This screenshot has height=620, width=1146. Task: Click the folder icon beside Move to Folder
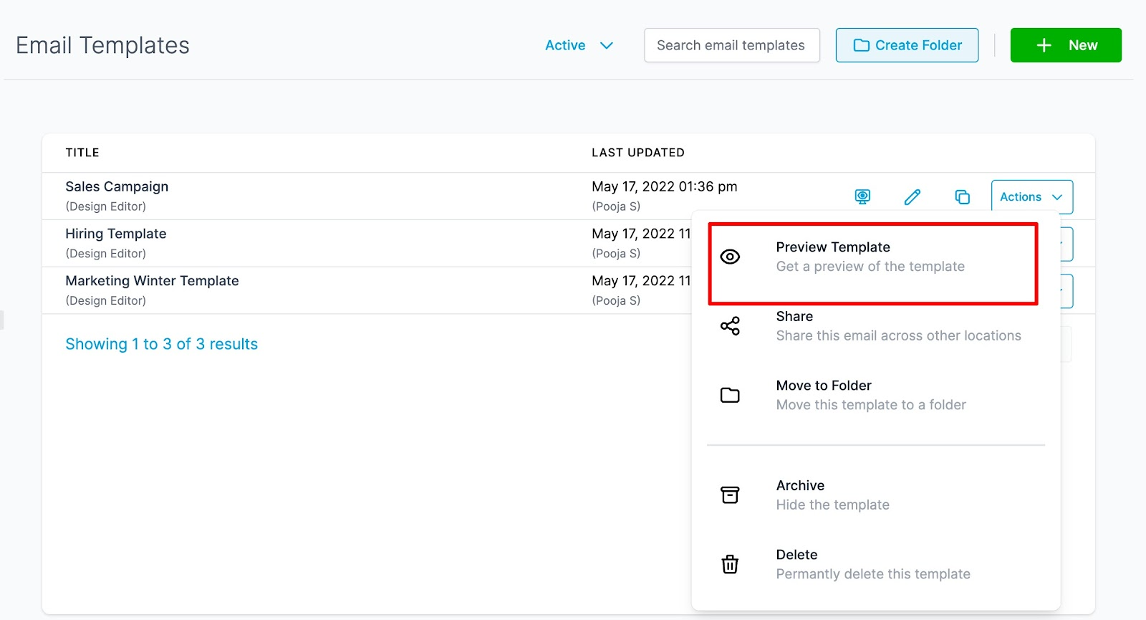coord(730,395)
